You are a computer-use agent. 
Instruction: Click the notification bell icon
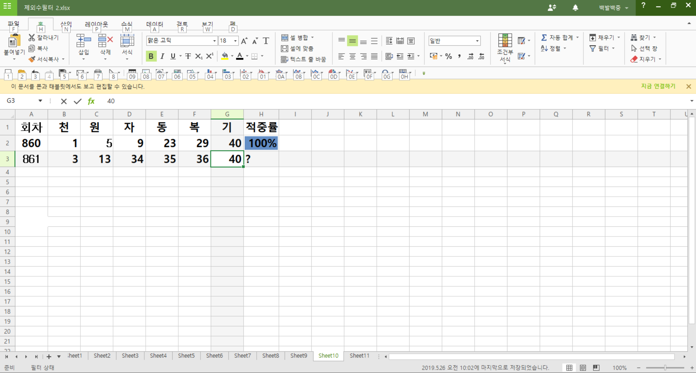pos(575,8)
